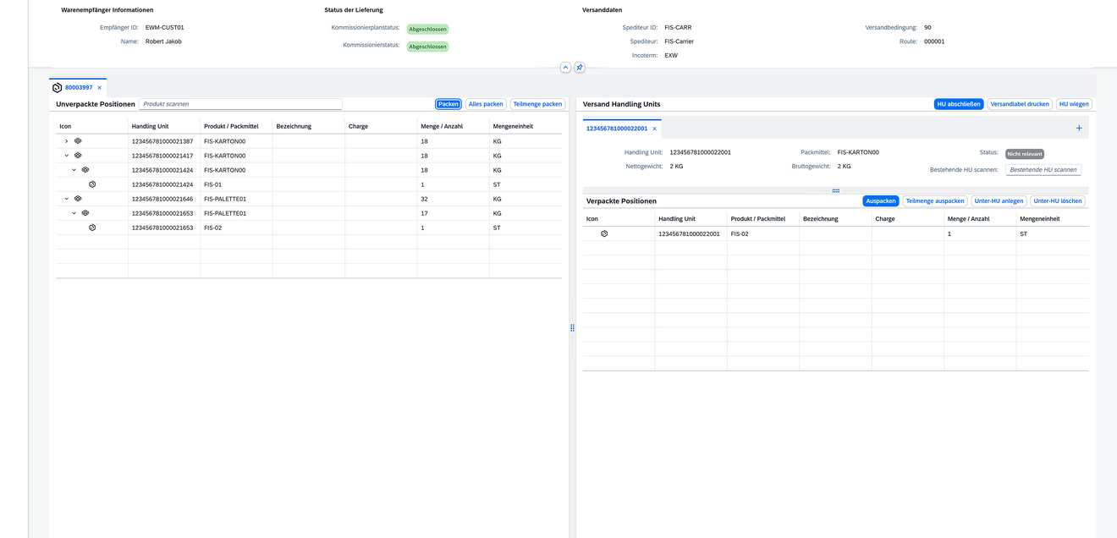Click HU icon in row 123456781000021417
Image resolution: width=1117 pixels, height=538 pixels.
point(78,156)
